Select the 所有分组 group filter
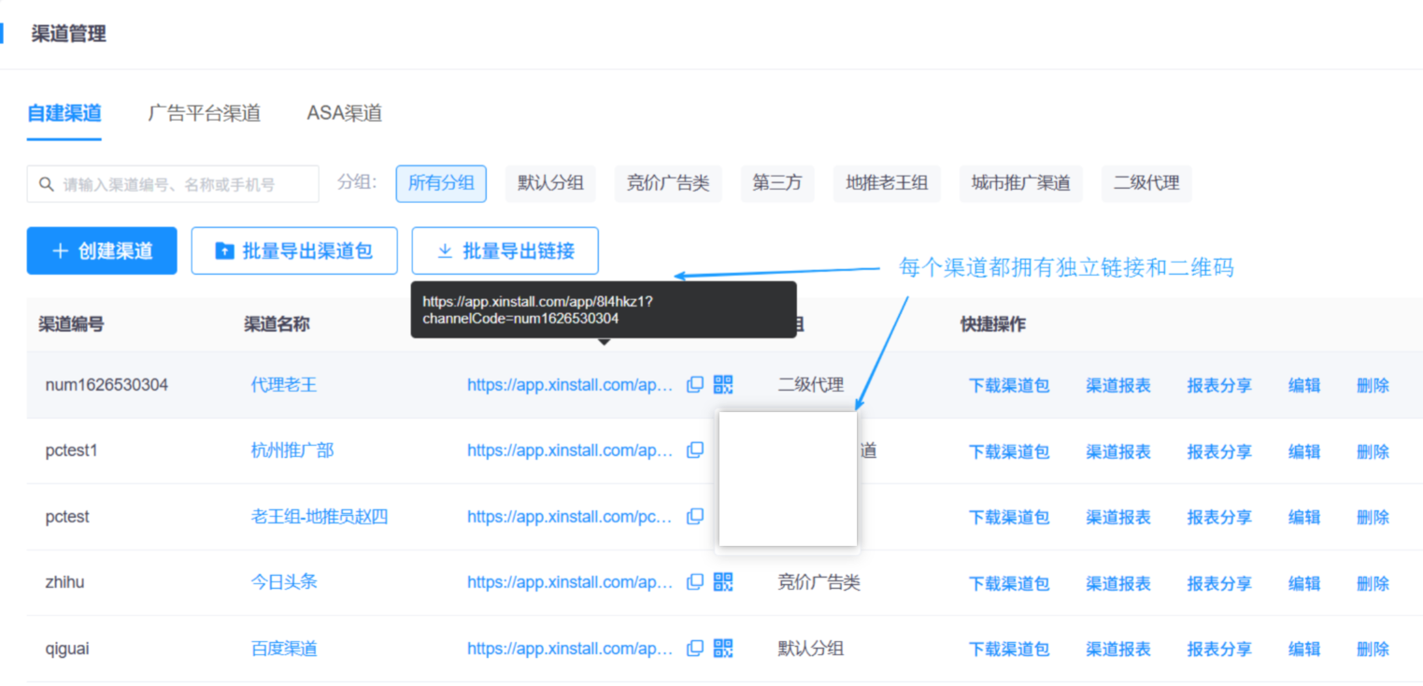Screen dimensions: 1423x686 441,183
